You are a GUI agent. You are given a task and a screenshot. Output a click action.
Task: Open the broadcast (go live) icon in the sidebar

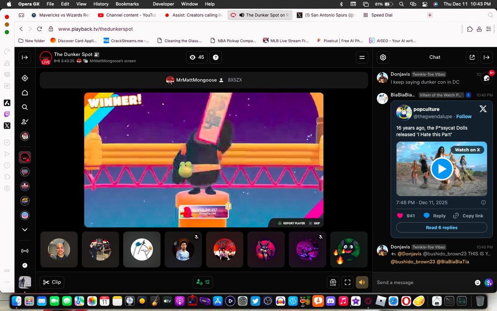point(25,251)
